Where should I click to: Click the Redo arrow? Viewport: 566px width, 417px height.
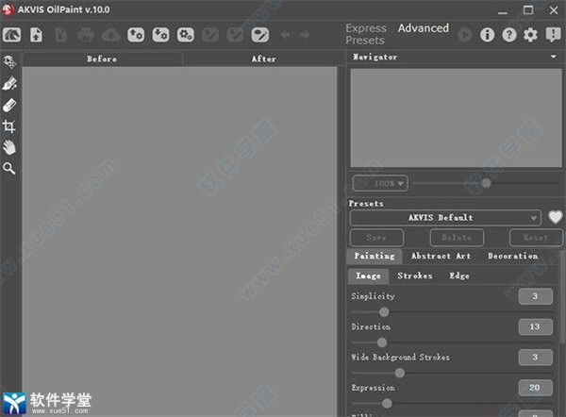click(x=305, y=35)
